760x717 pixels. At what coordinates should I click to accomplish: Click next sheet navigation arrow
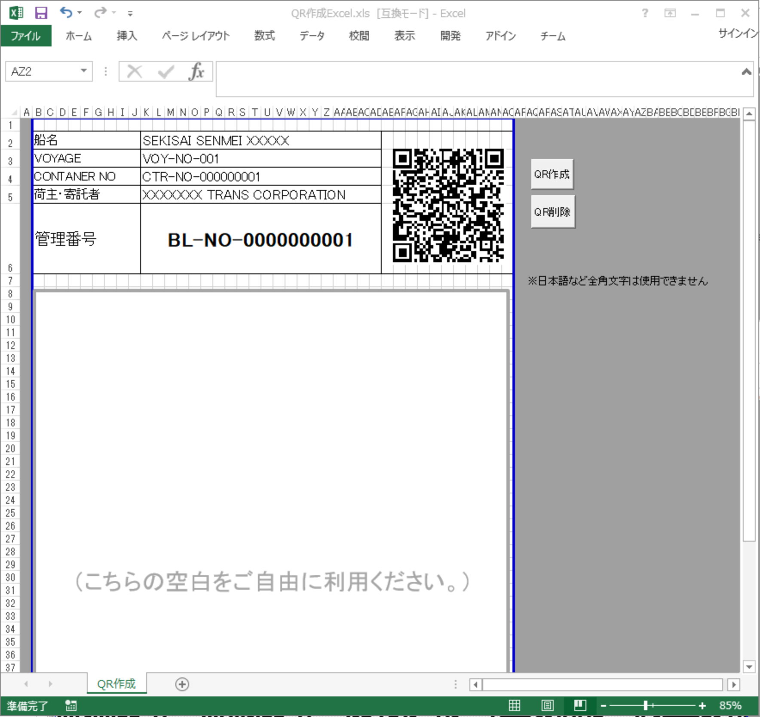click(50, 684)
